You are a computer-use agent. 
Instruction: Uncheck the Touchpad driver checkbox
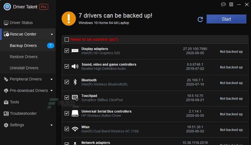[67, 98]
